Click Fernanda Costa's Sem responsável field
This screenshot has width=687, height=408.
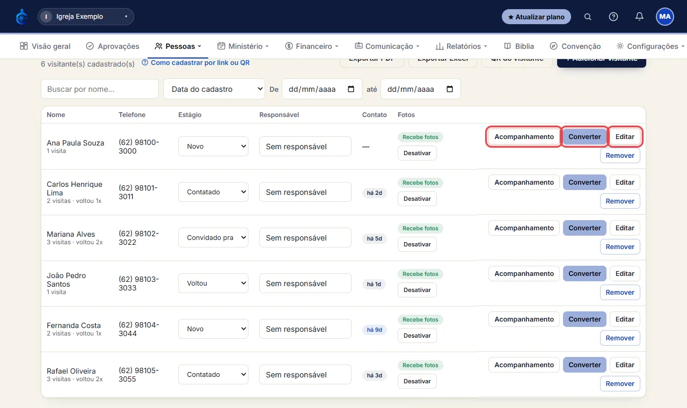coord(305,329)
